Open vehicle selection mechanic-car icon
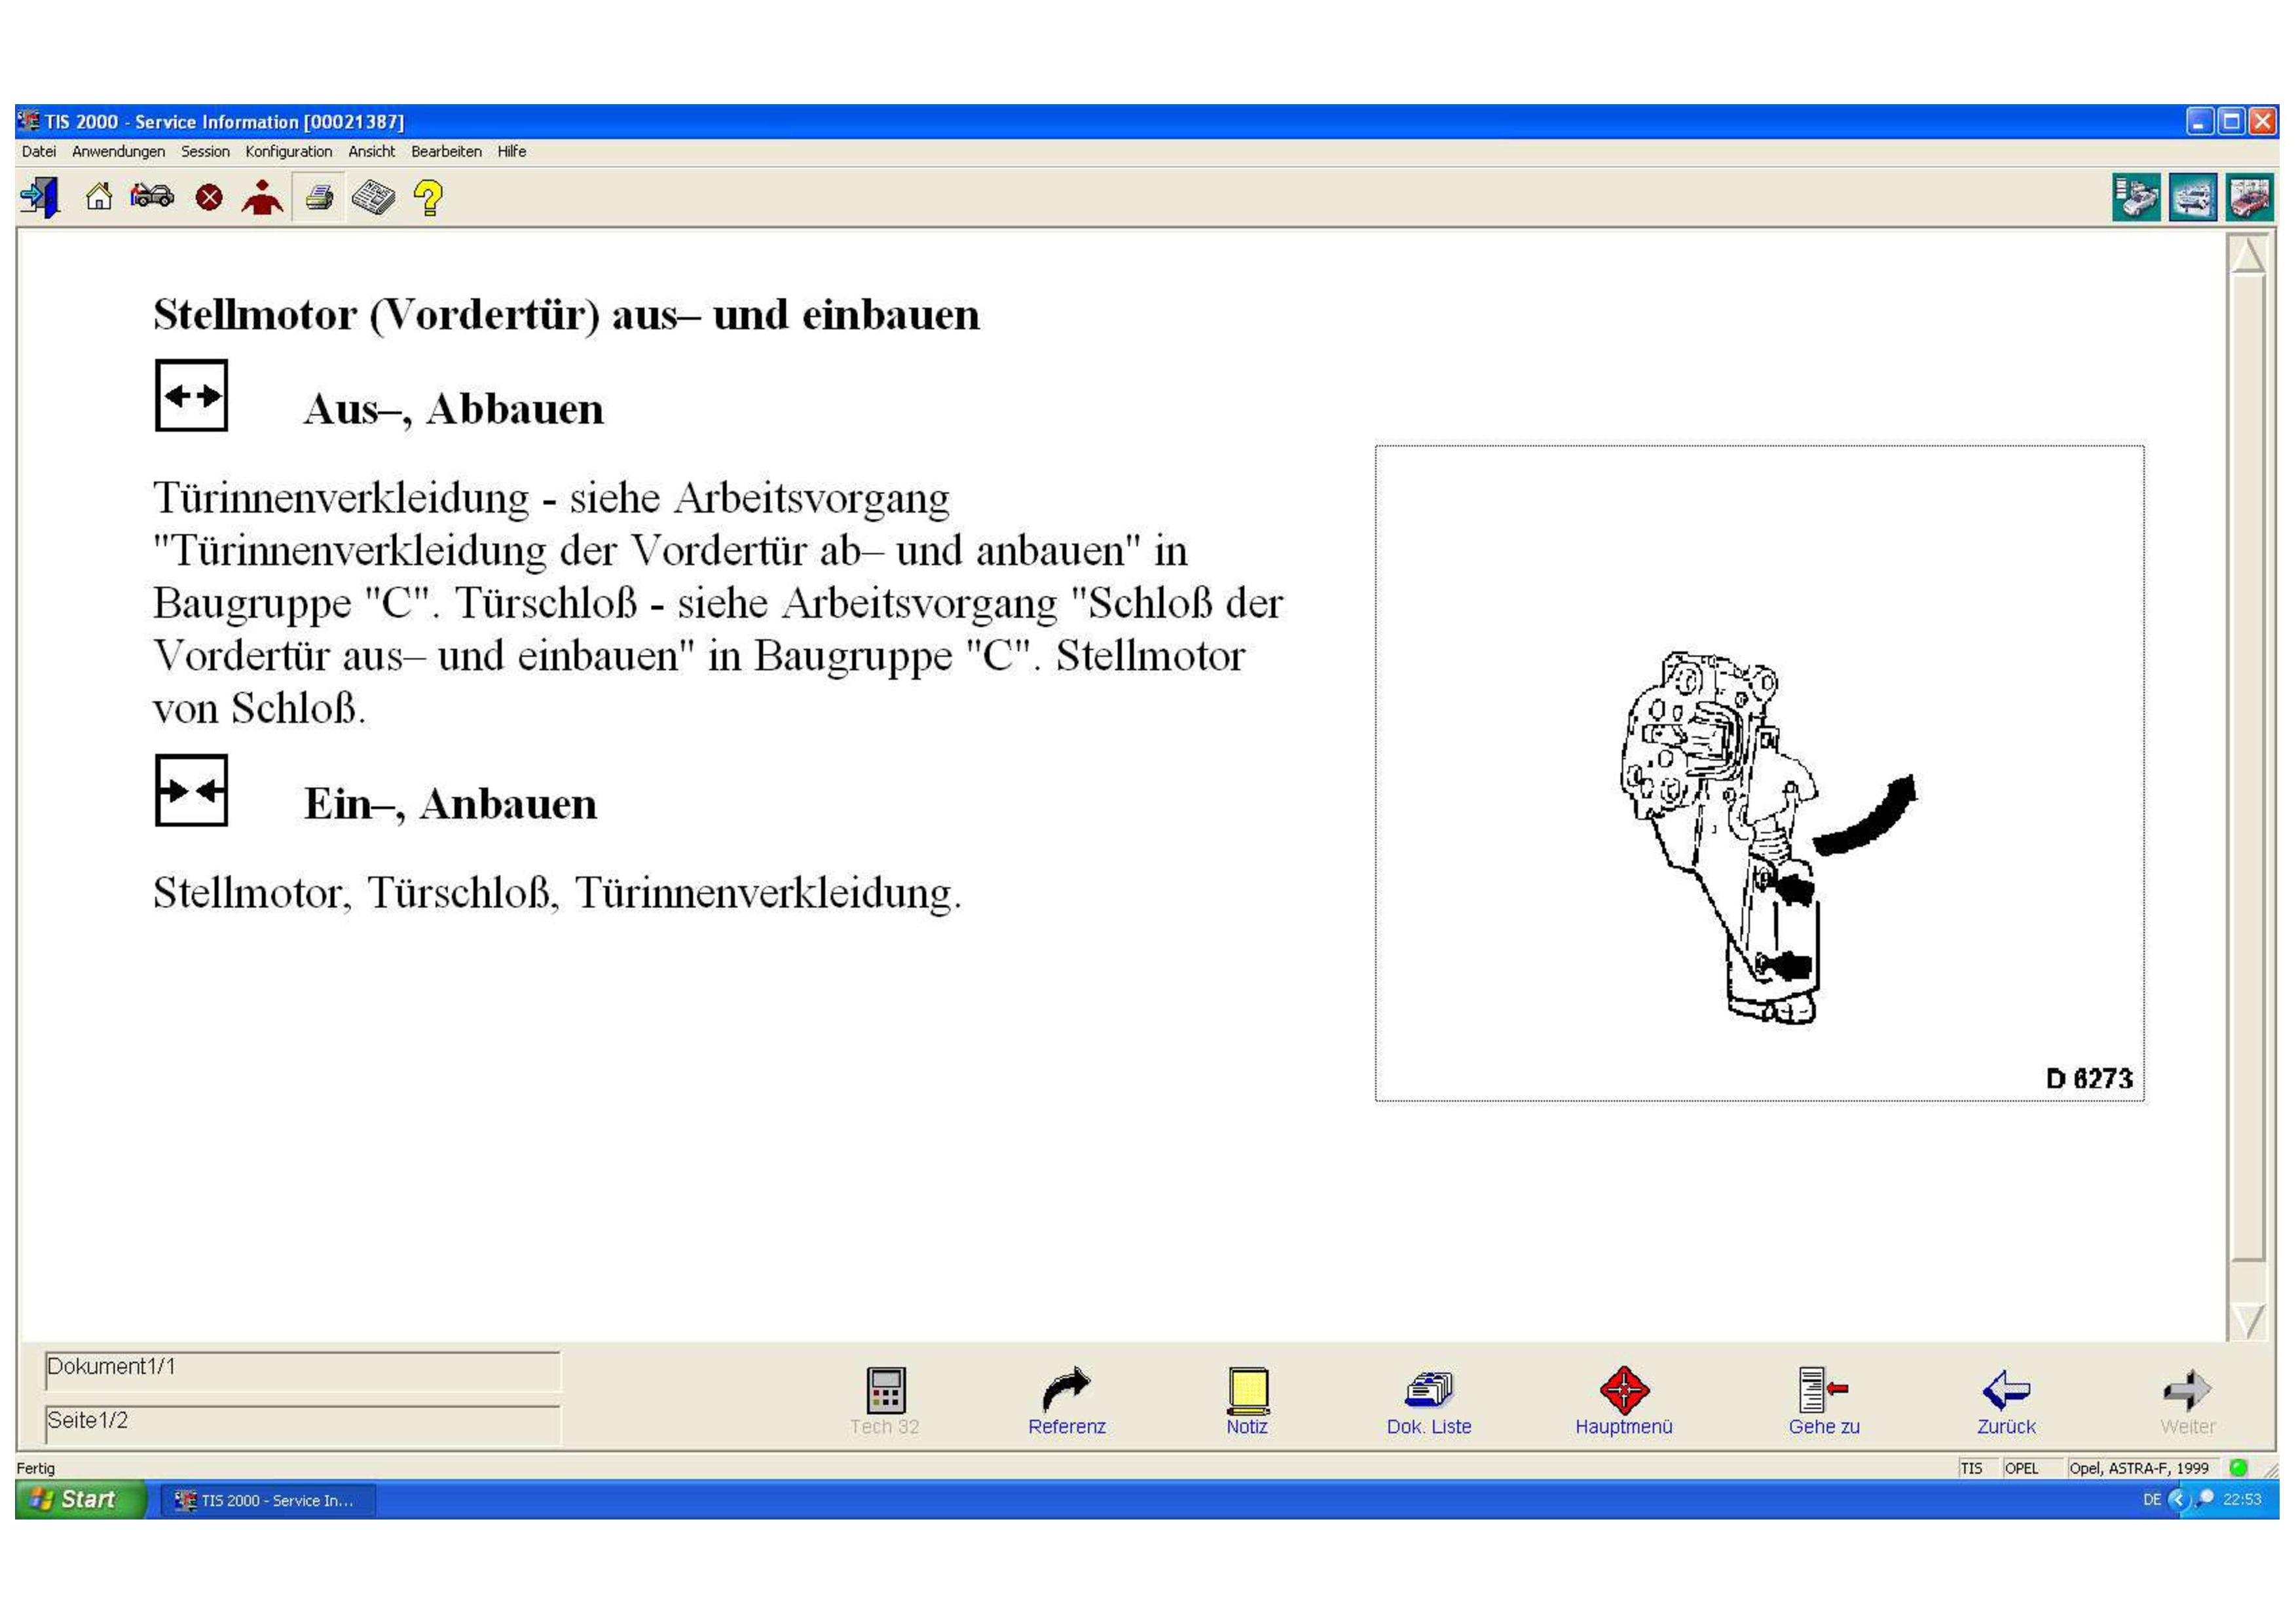 click(152, 196)
